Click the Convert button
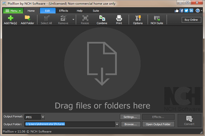 [189, 120]
